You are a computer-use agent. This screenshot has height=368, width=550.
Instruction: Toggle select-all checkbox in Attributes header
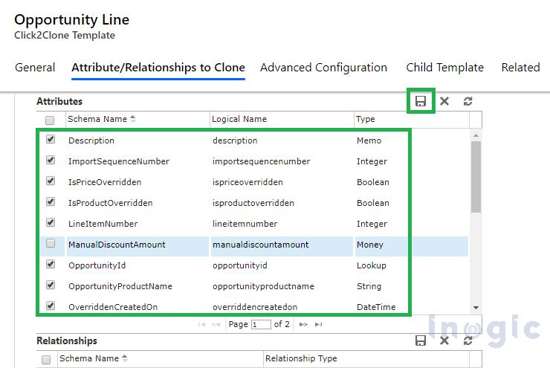point(50,120)
